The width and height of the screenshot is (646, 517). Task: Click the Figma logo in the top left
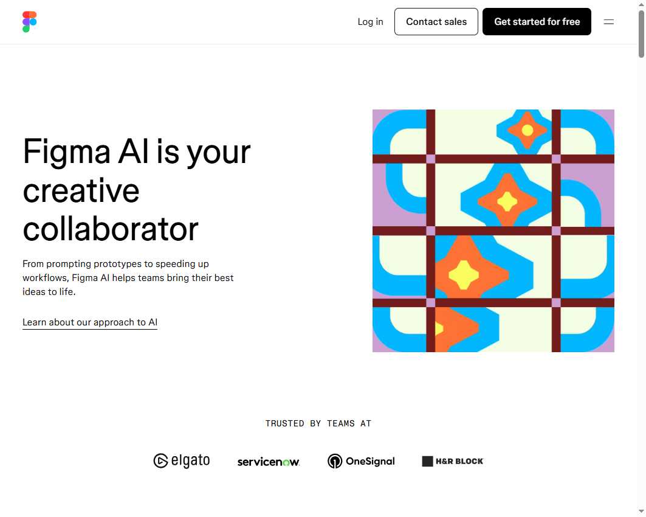point(29,21)
